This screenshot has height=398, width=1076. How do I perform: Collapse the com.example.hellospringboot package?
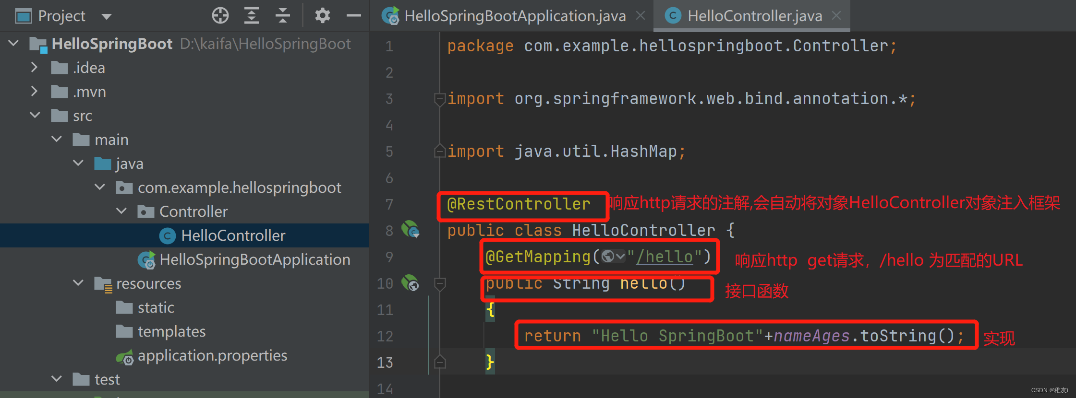pyautogui.click(x=100, y=187)
